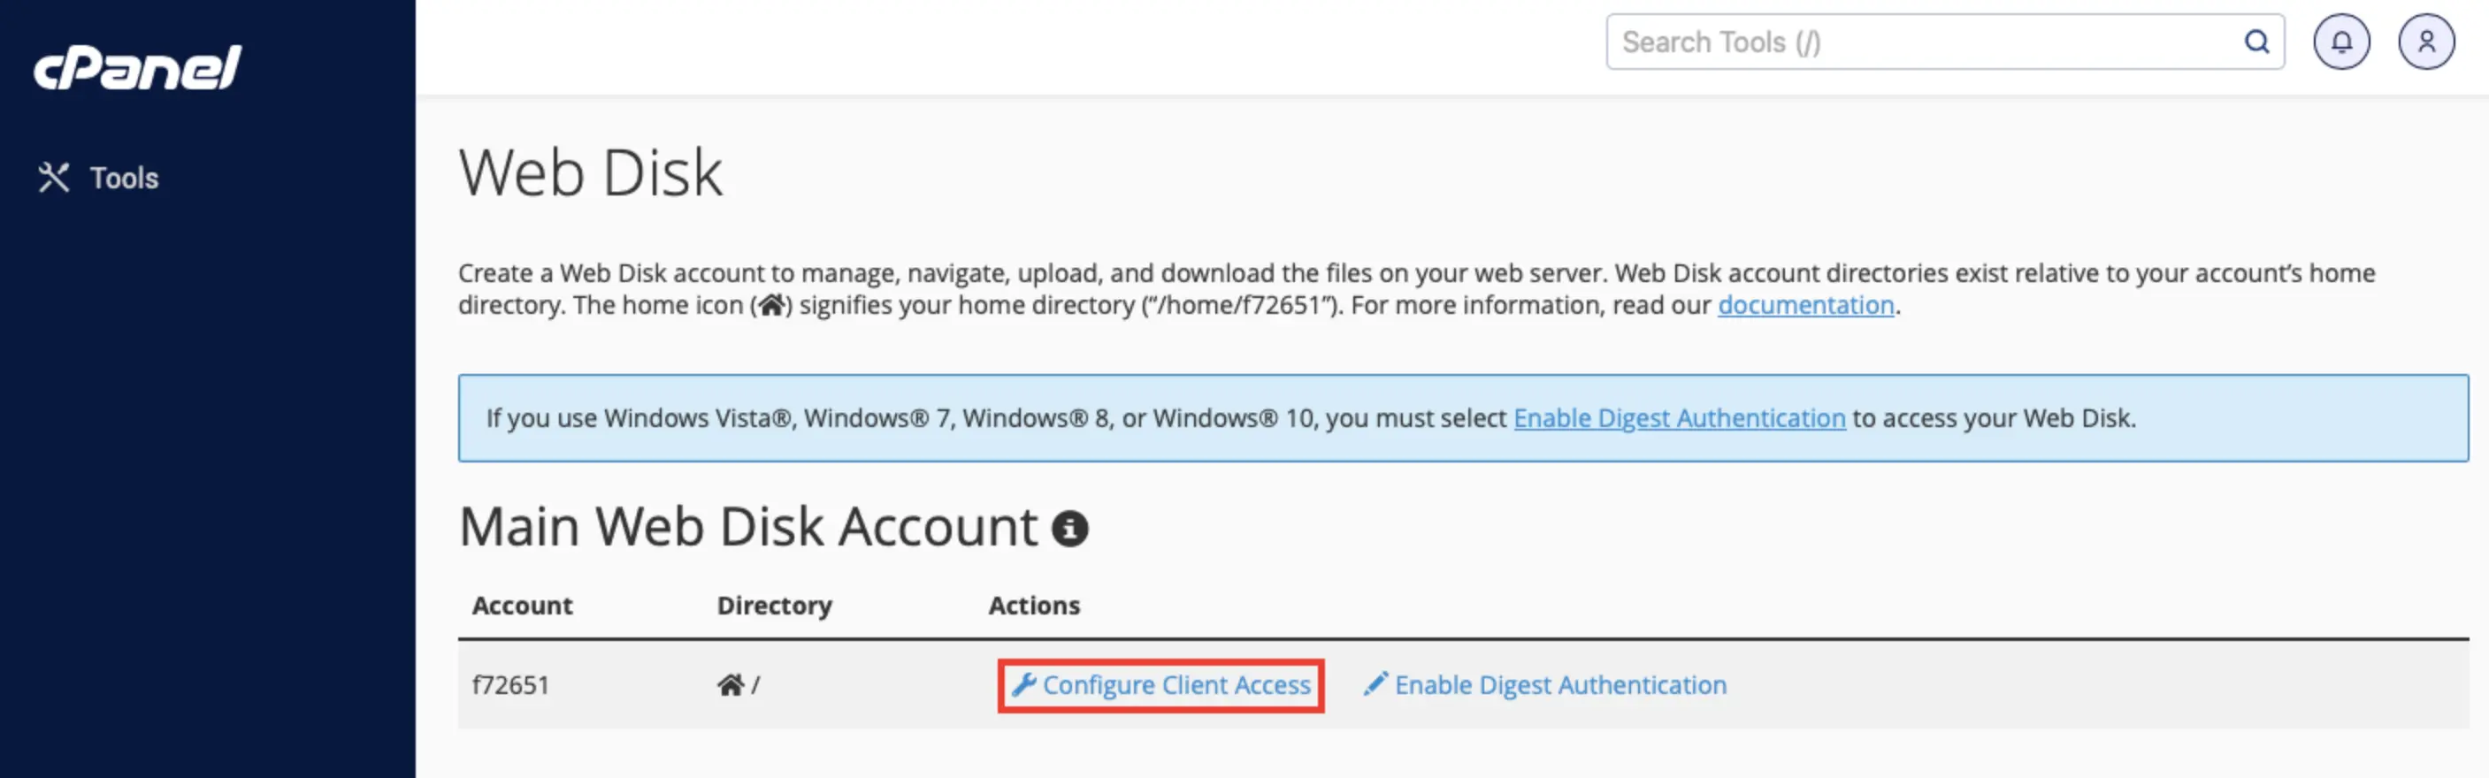The height and width of the screenshot is (778, 2489).
Task: Click the Tools crossed-wrench icon
Action: tap(54, 178)
